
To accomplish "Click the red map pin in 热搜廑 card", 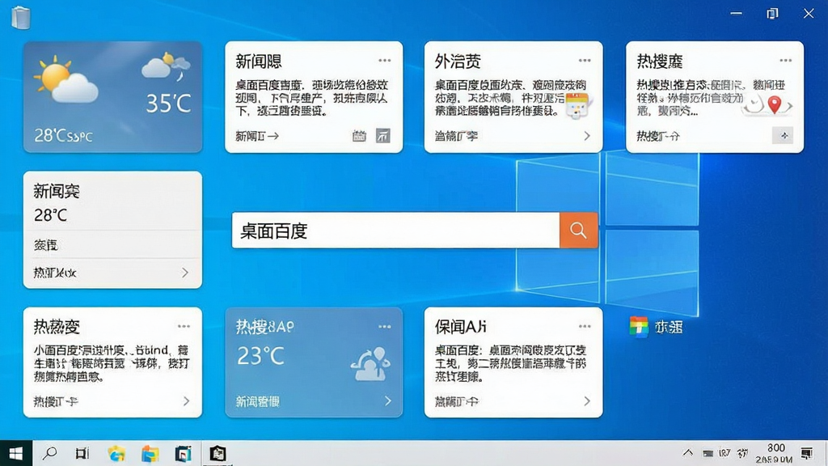I will 774,104.
